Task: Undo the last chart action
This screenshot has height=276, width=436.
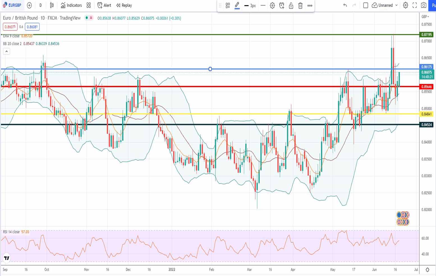Action: (x=345, y=5)
